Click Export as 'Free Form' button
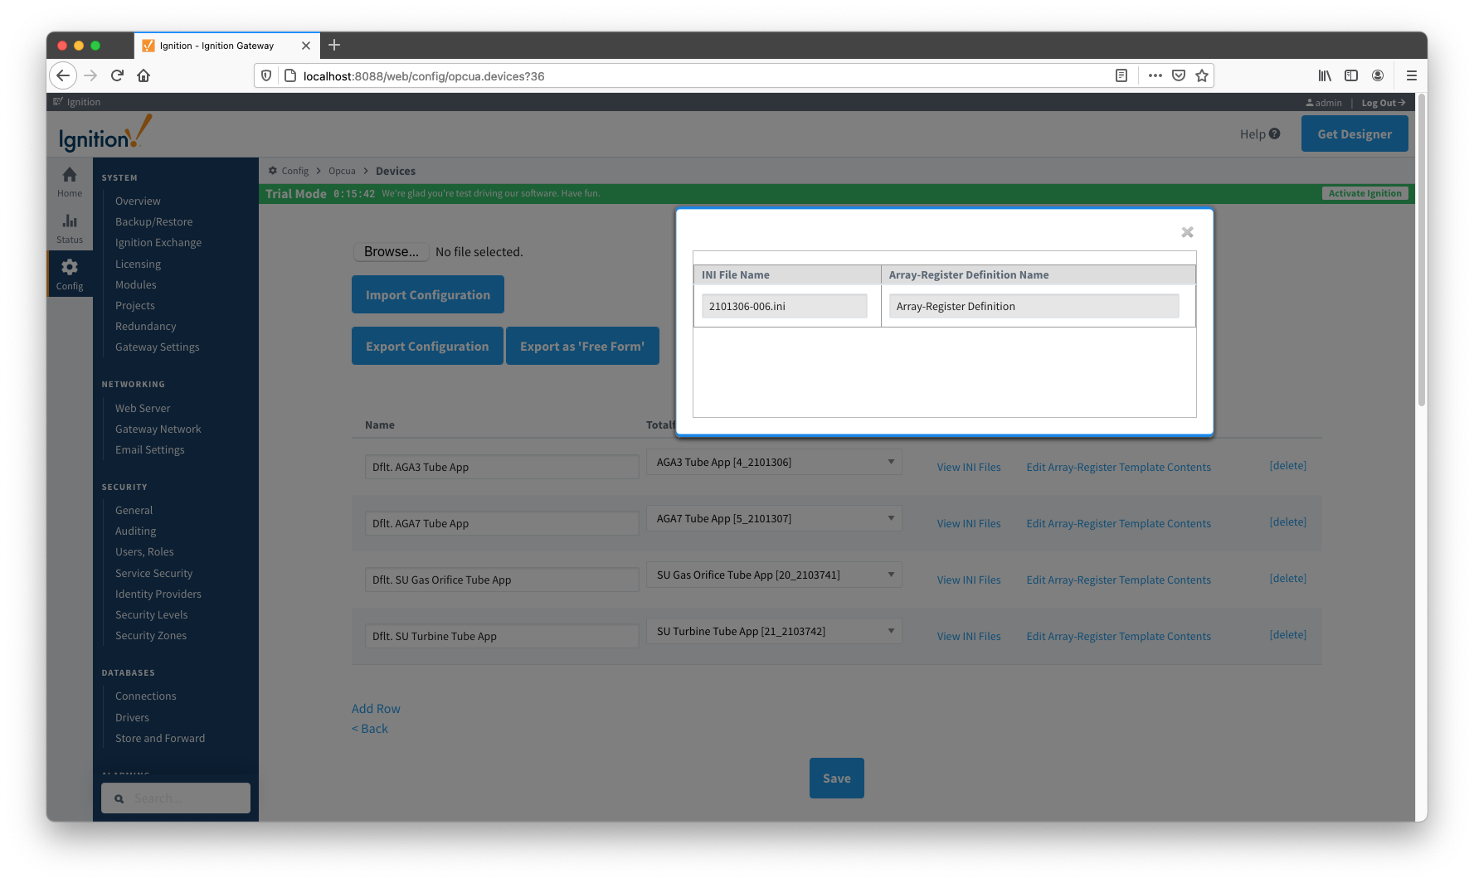 pos(582,346)
